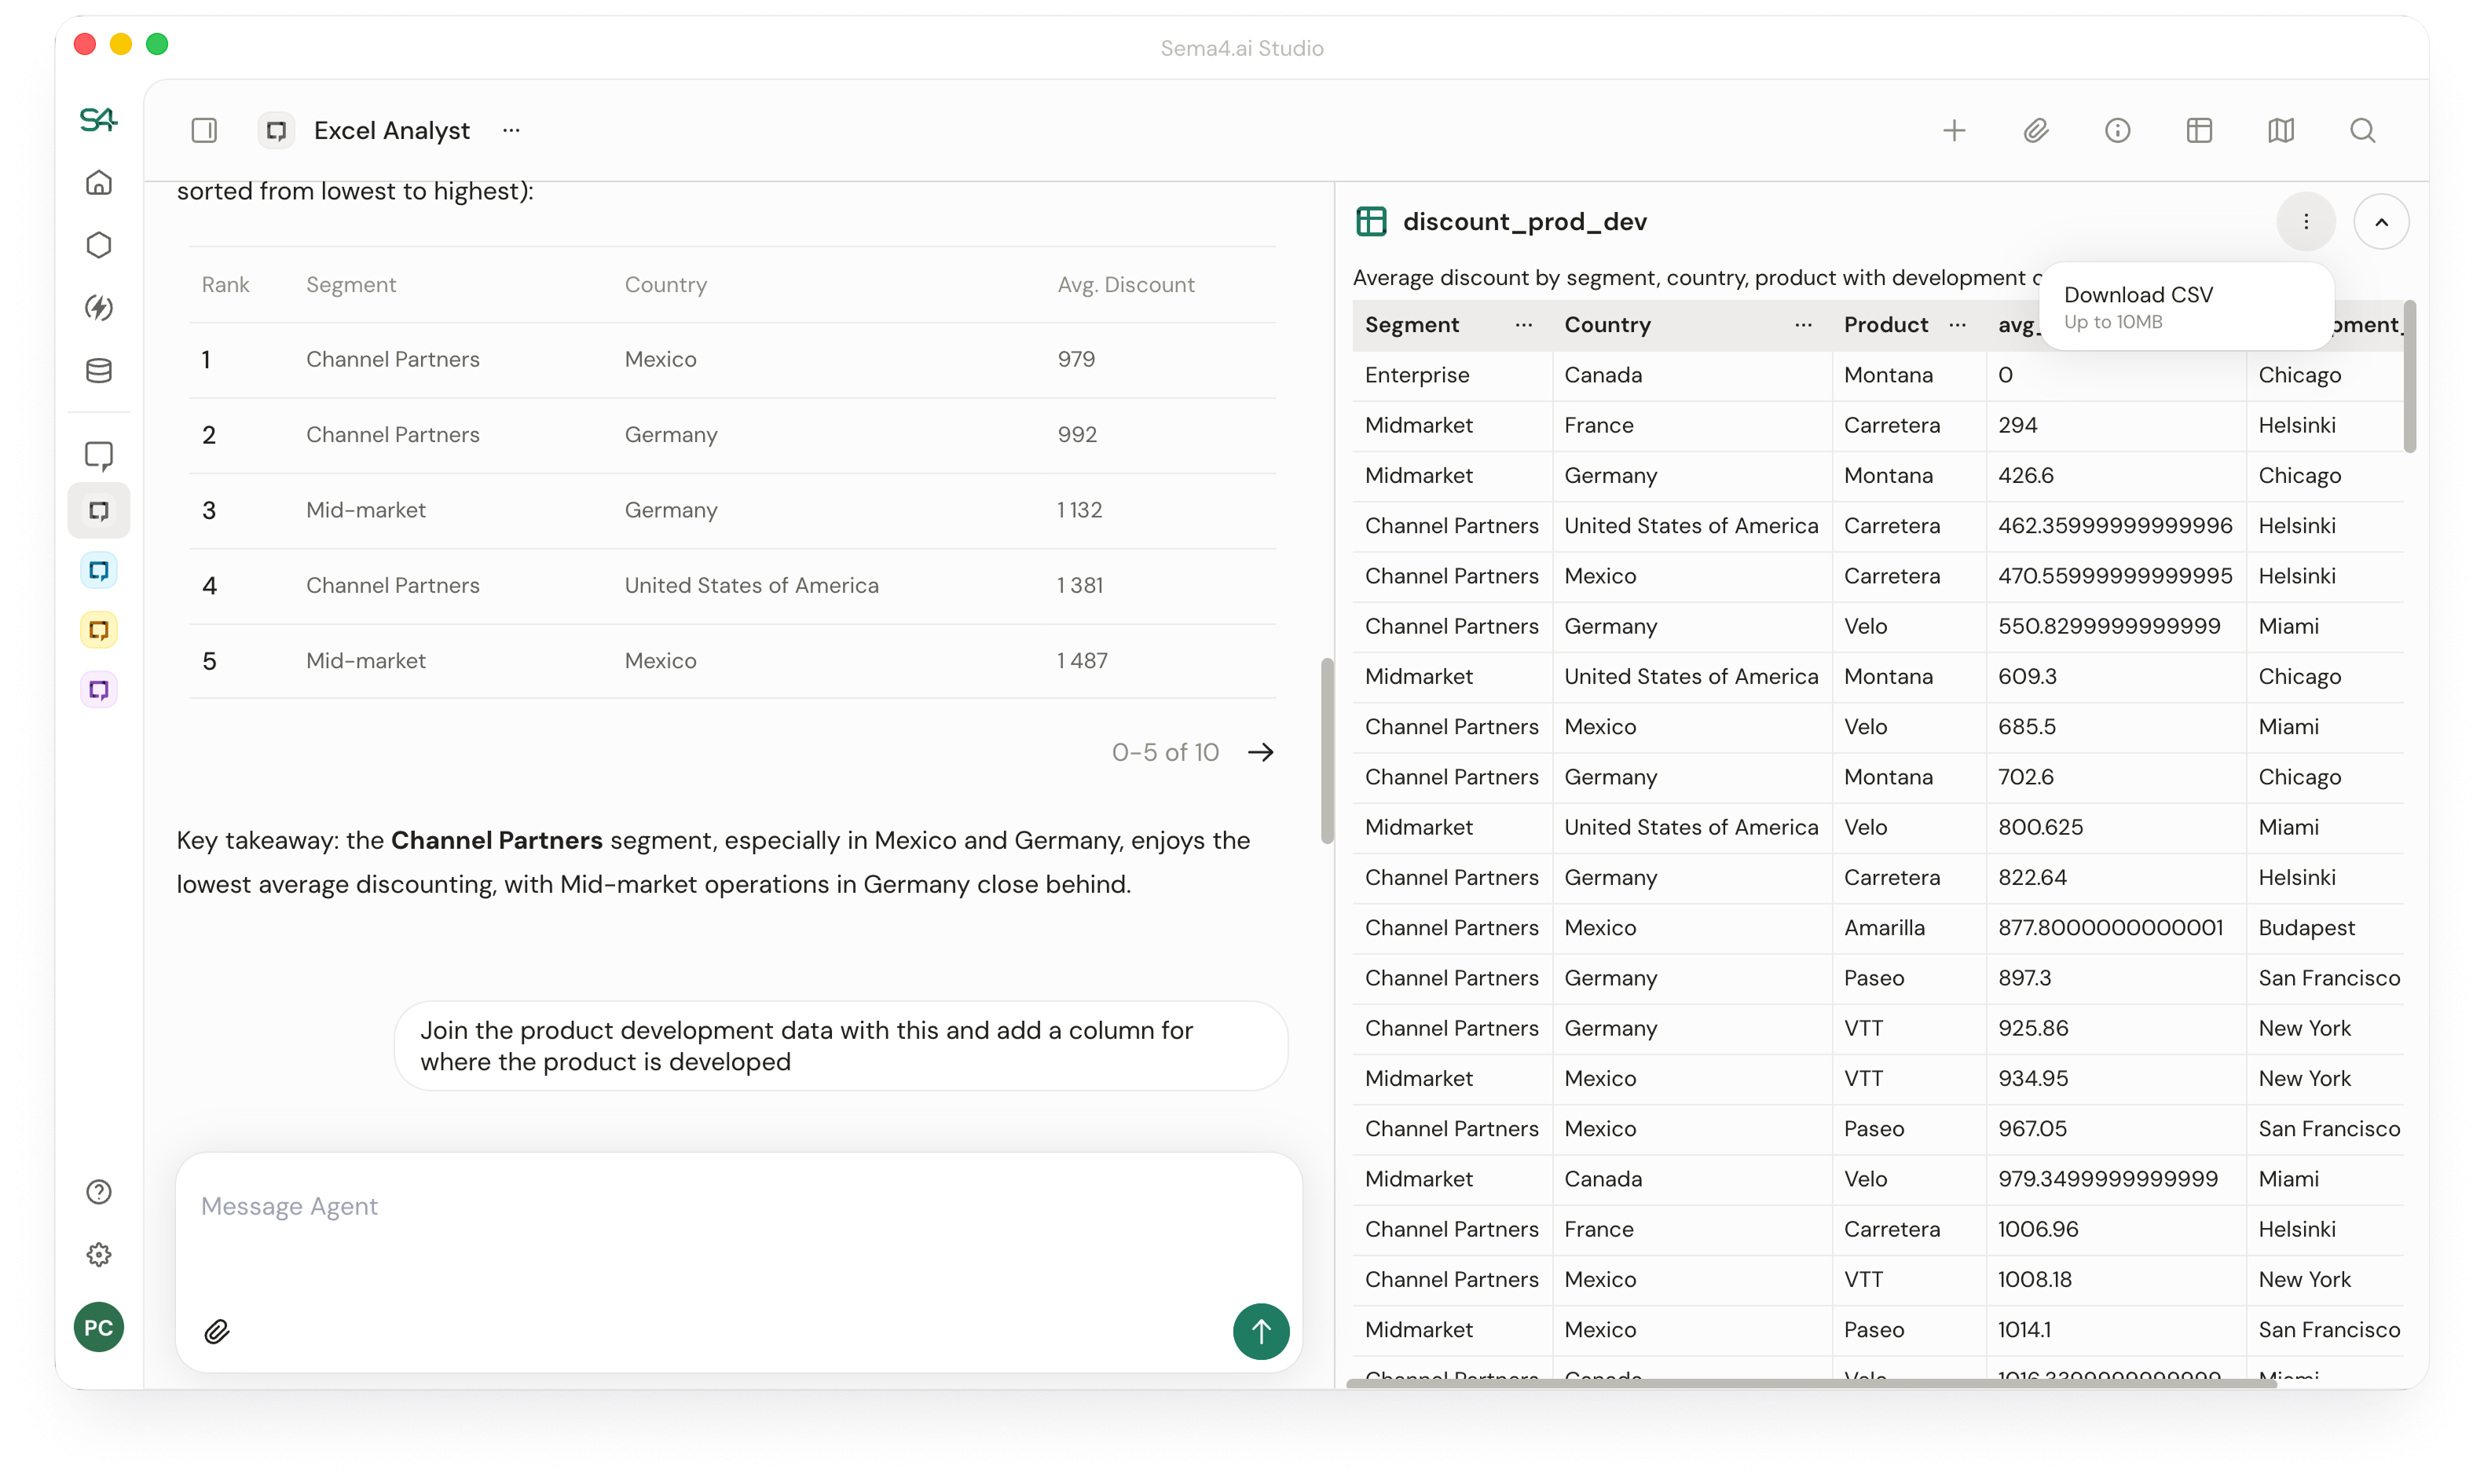Click the table view icon in toolbar

[2199, 131]
